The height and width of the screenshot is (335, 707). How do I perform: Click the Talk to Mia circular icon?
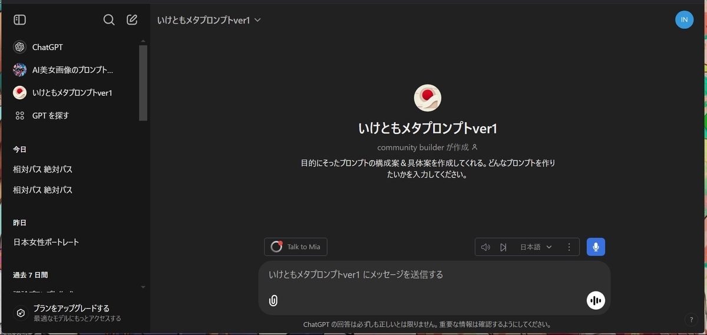276,247
